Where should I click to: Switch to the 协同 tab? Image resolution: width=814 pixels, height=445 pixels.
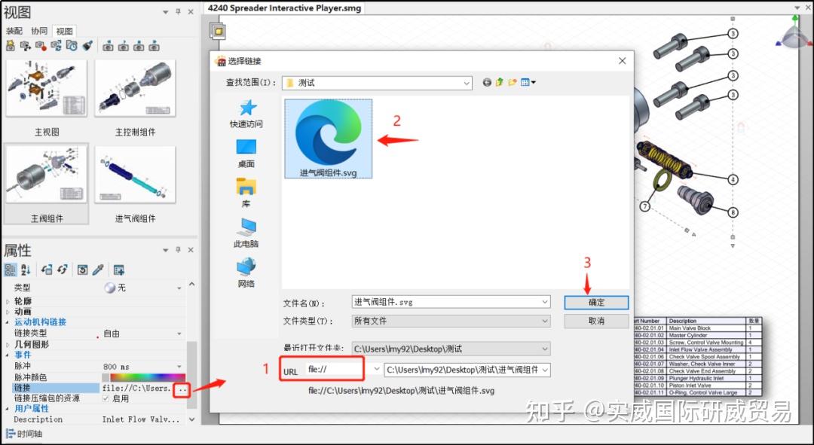[38, 31]
